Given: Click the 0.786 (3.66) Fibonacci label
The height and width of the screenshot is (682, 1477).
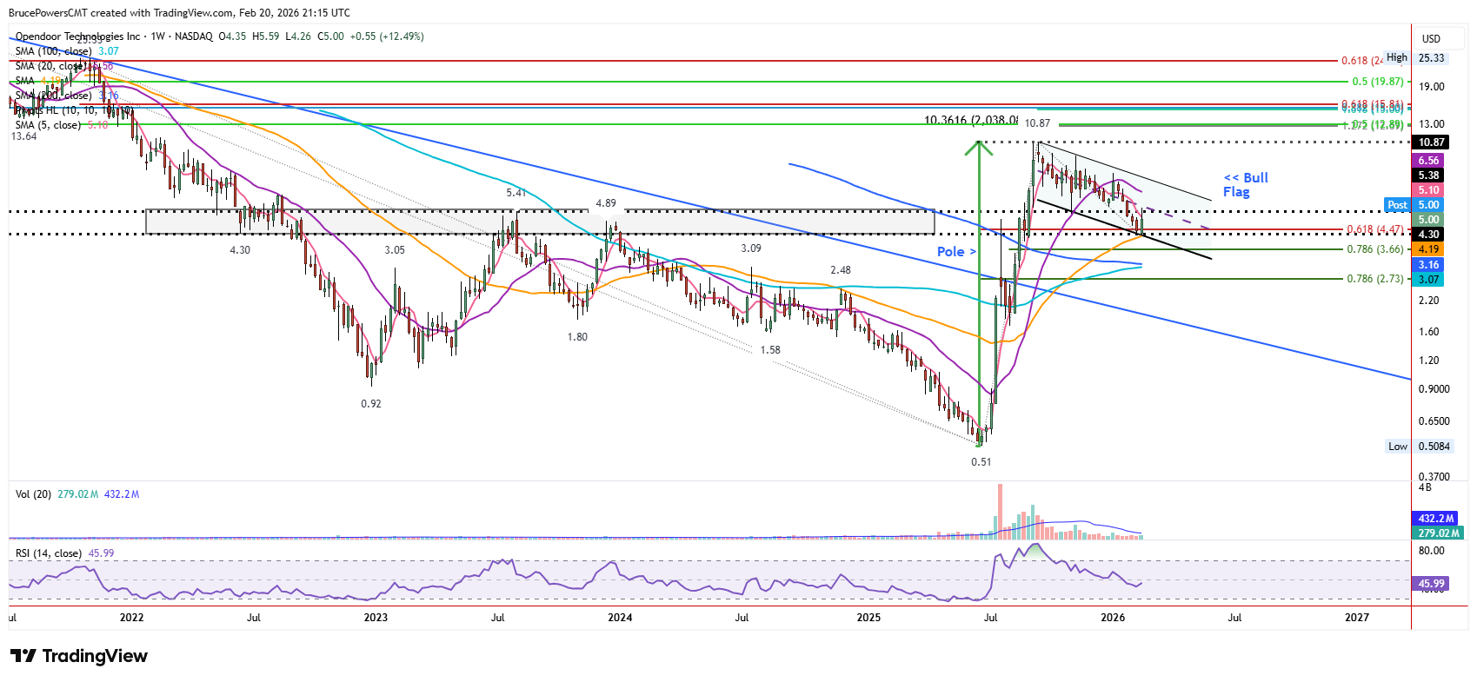Looking at the screenshot, I should pyautogui.click(x=1375, y=249).
